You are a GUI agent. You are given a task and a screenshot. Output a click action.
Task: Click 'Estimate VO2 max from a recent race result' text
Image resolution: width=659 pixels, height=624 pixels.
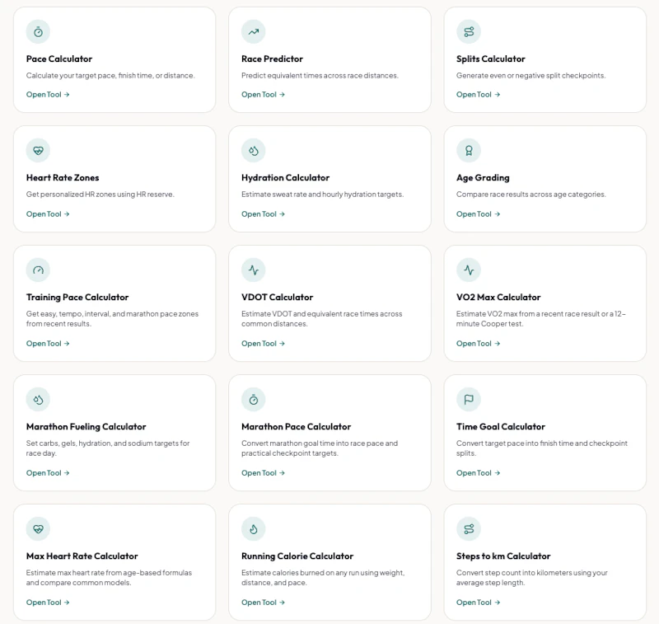[541, 319]
